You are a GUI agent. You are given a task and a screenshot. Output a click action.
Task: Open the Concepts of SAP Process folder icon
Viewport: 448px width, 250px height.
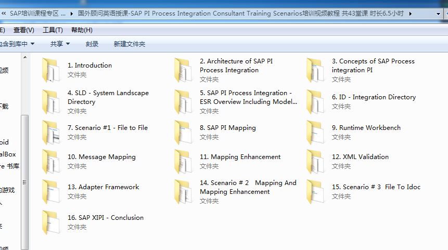pos(315,70)
